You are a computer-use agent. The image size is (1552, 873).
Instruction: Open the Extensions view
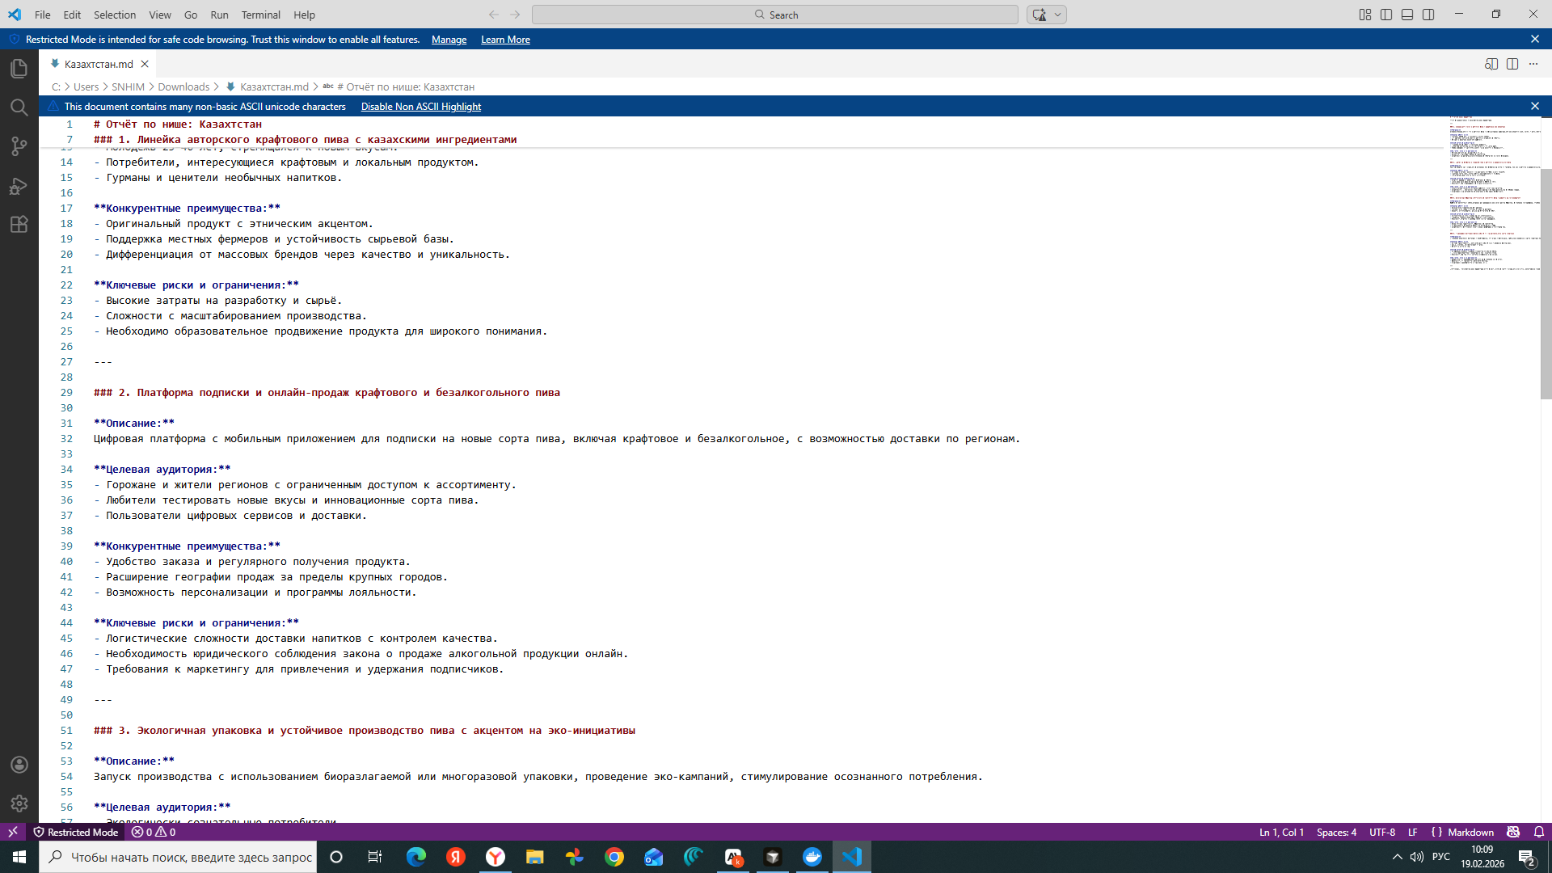(19, 225)
